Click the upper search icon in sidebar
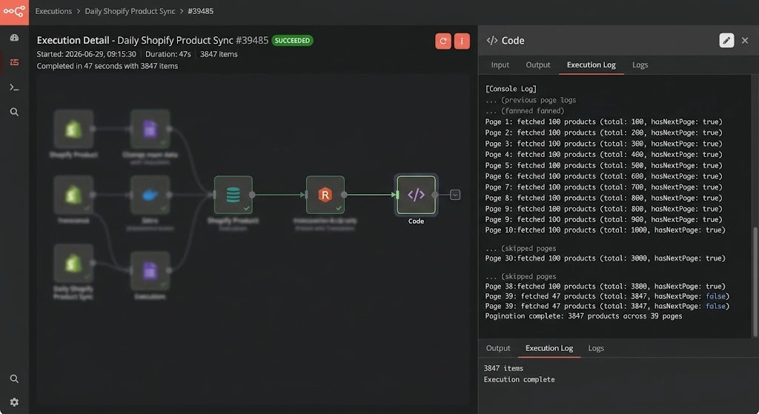Viewport: 759px width, 414px height. click(x=15, y=113)
